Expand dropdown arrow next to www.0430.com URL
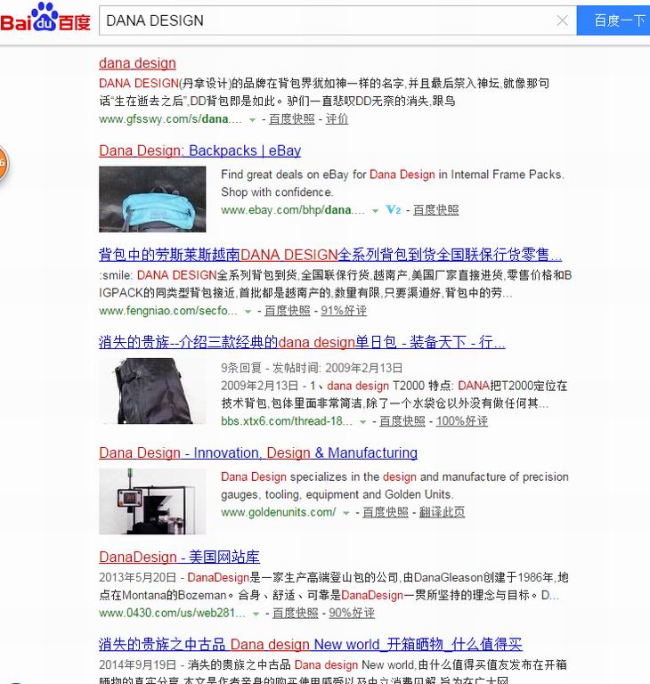The height and width of the screenshot is (684, 650). point(256,614)
